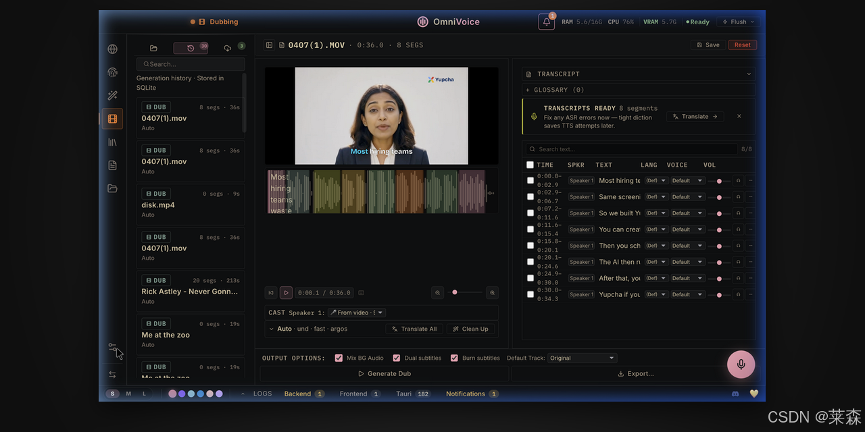Switch to the folder tab in history panel
Viewport: 865px width, 432px height.
pyautogui.click(x=153, y=48)
